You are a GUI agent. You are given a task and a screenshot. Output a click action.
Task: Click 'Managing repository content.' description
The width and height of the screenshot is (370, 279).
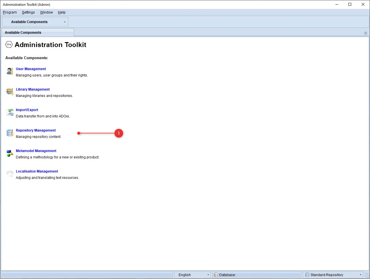click(x=38, y=137)
